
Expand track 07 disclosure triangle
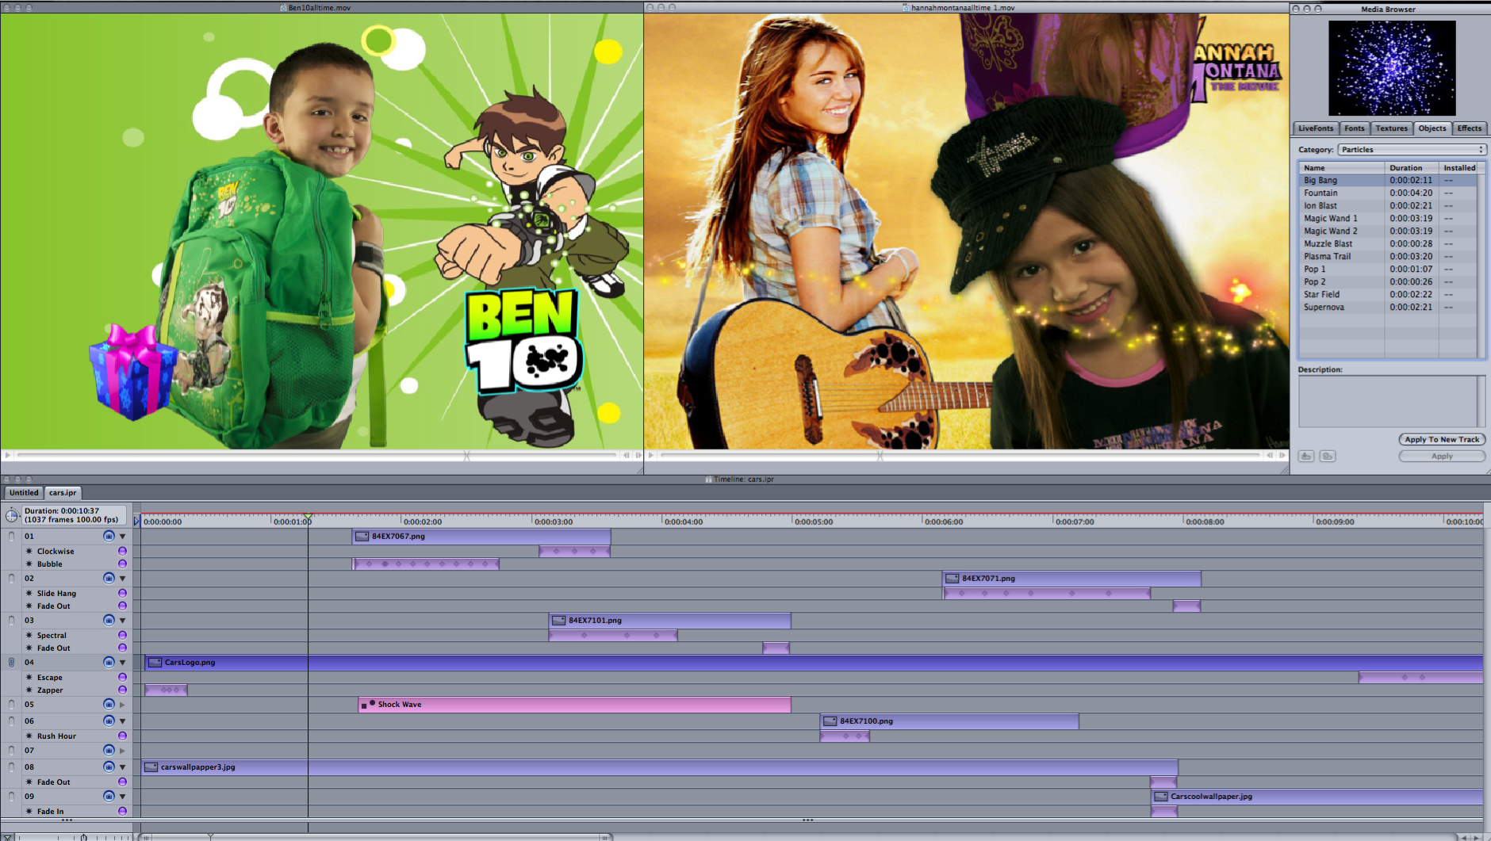tap(123, 751)
